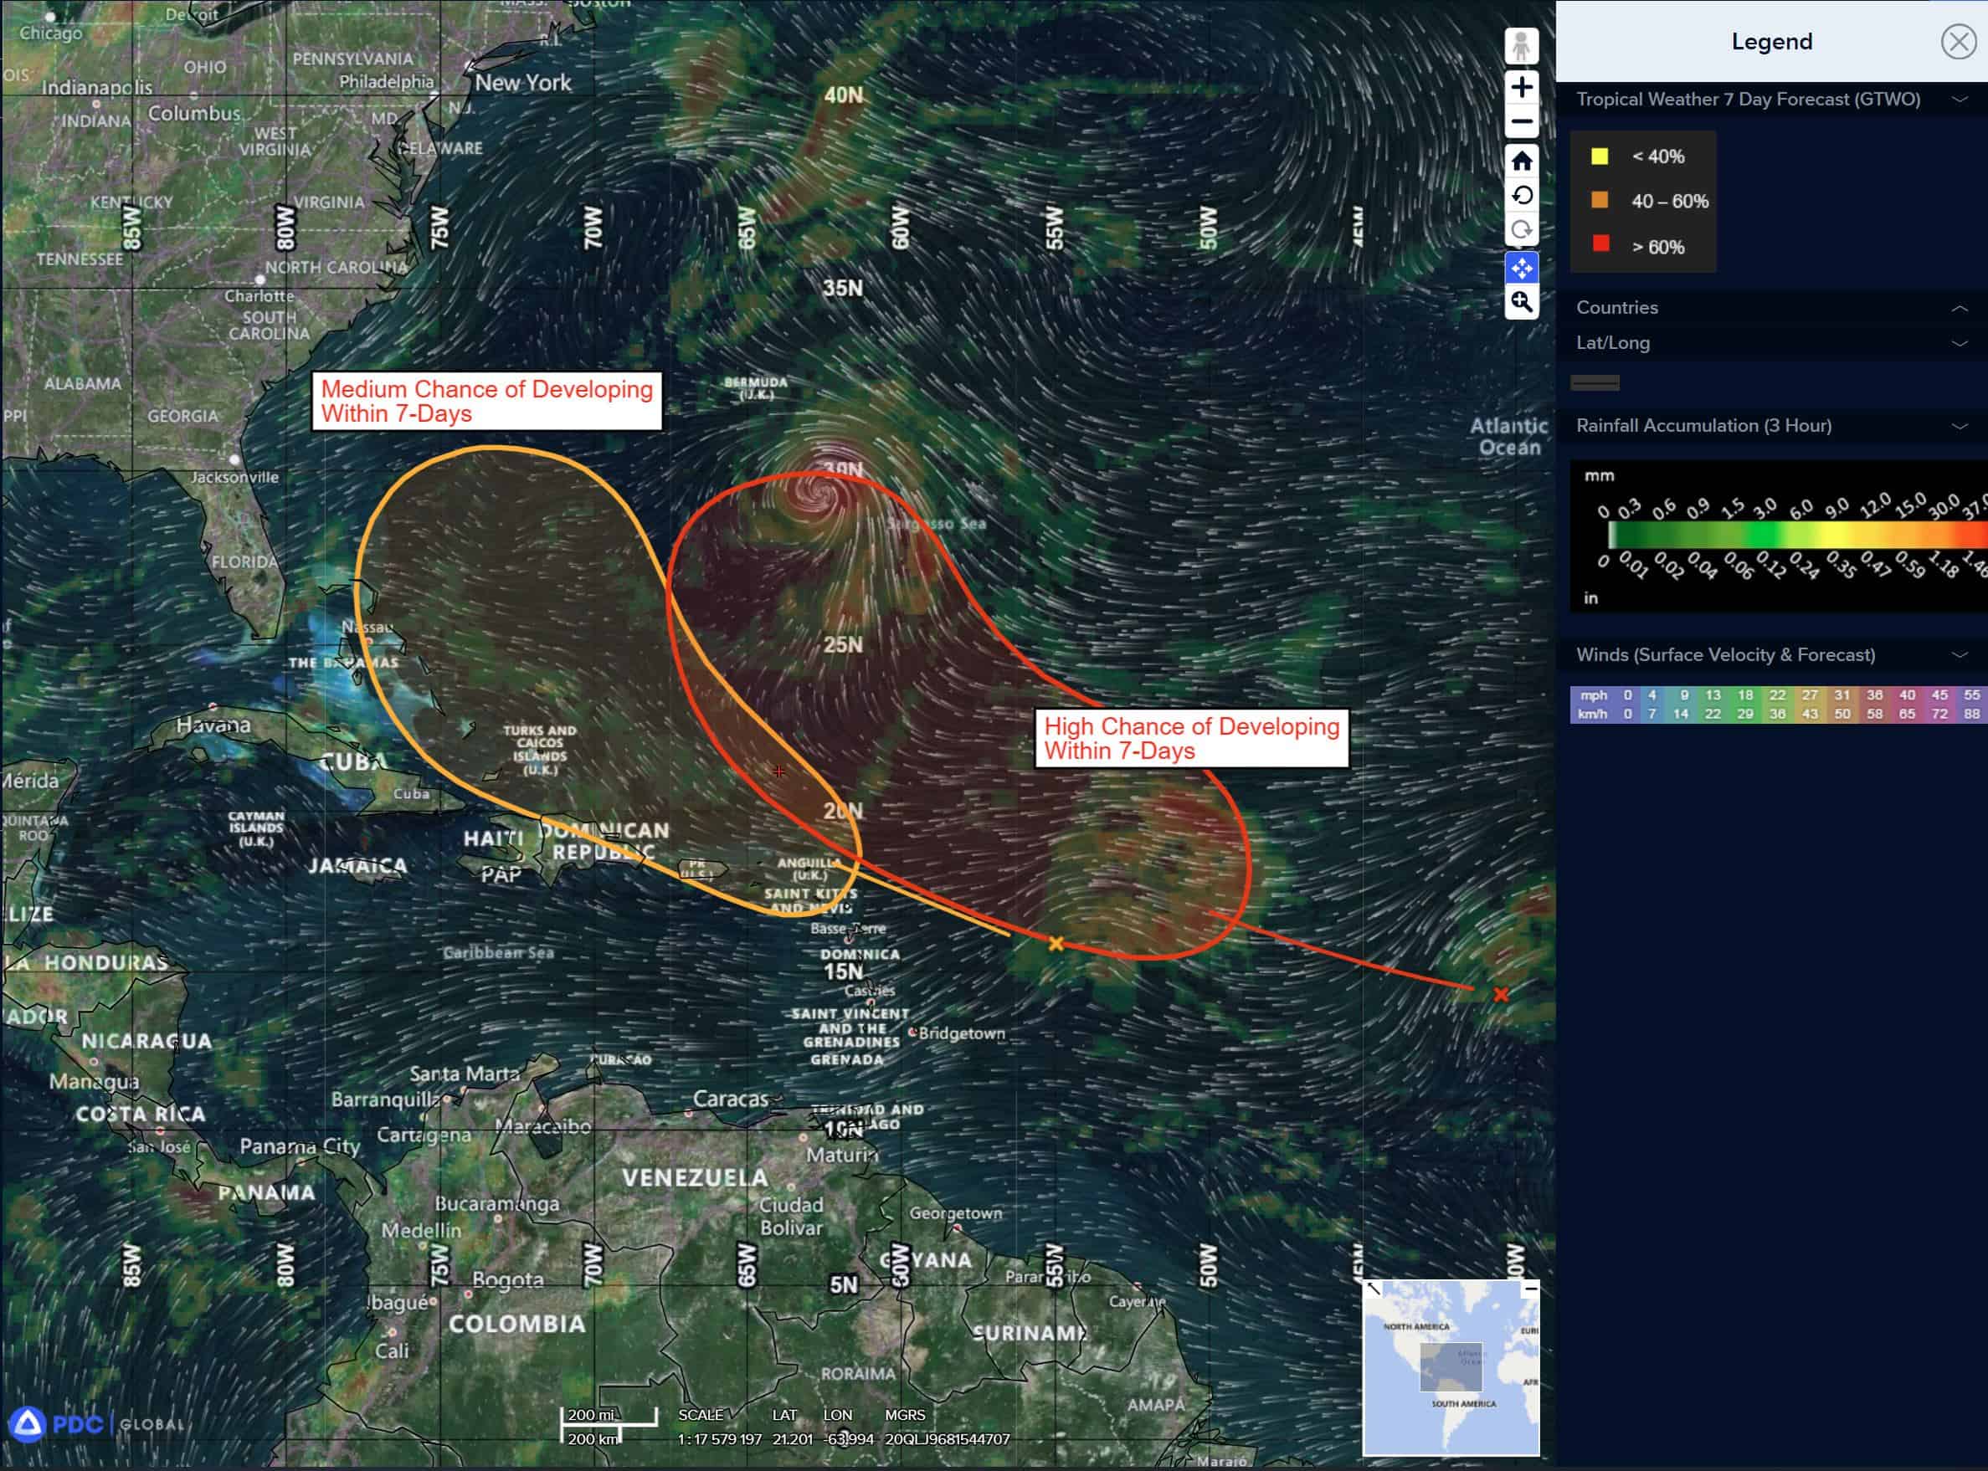Click the red greater-than-60% legend swatch
The image size is (1988, 1471).
[1600, 244]
